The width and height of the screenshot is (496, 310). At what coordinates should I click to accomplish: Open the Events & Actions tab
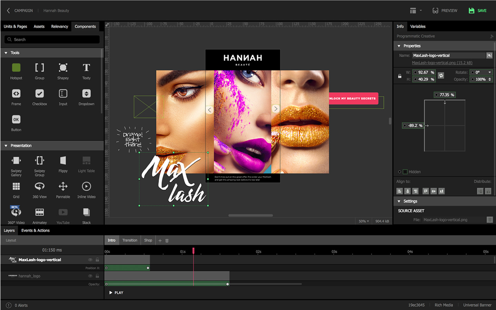[35, 230]
